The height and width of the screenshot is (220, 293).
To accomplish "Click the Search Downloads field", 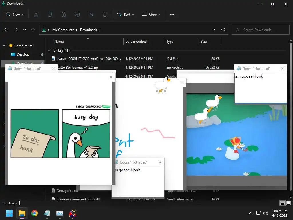I will point(261,30).
